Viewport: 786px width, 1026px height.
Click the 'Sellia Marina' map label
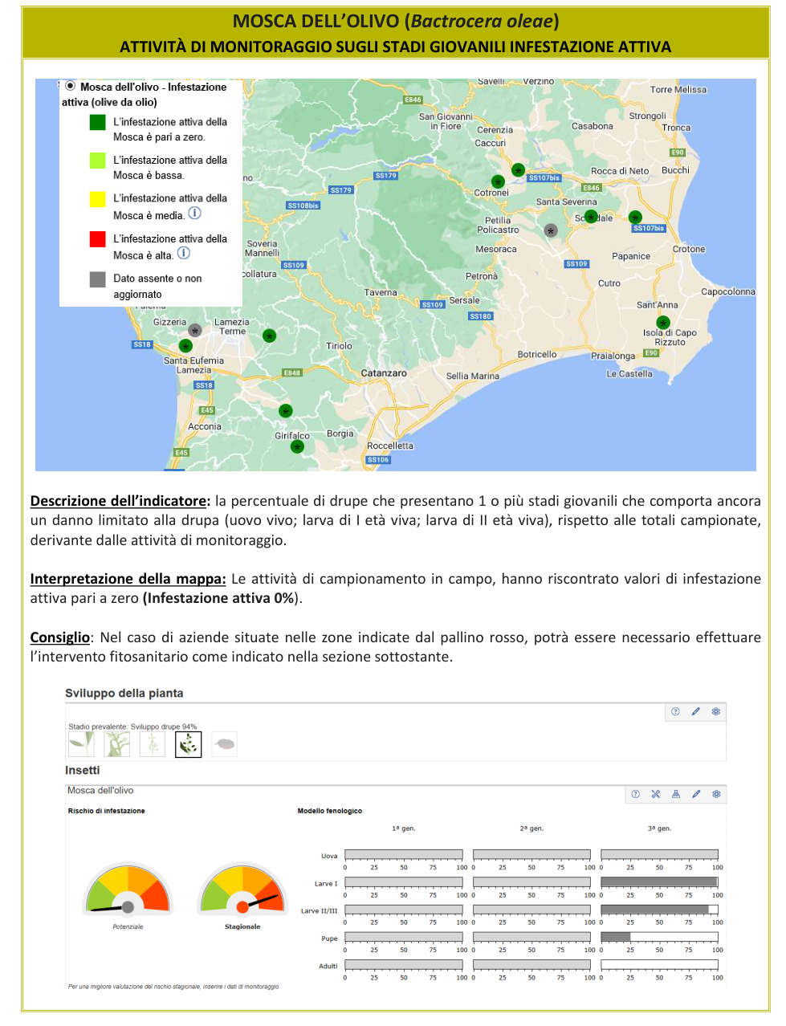[473, 376]
